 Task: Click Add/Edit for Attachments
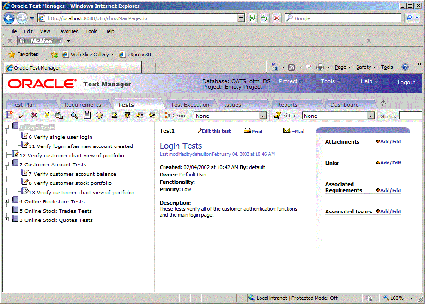(x=389, y=141)
